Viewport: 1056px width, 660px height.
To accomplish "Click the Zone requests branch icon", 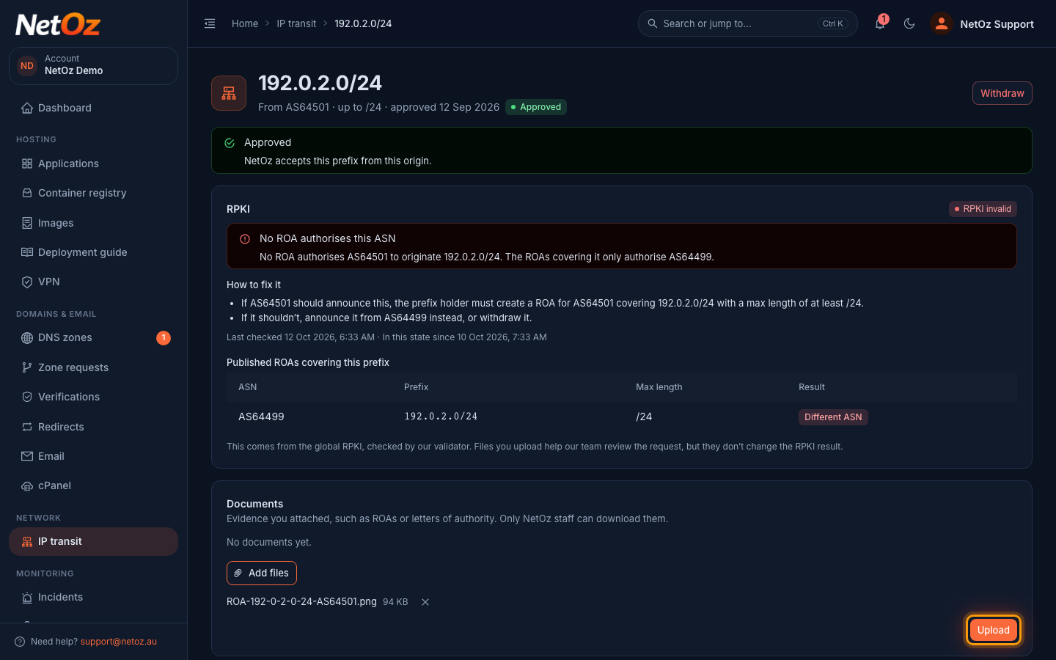I will [27, 367].
